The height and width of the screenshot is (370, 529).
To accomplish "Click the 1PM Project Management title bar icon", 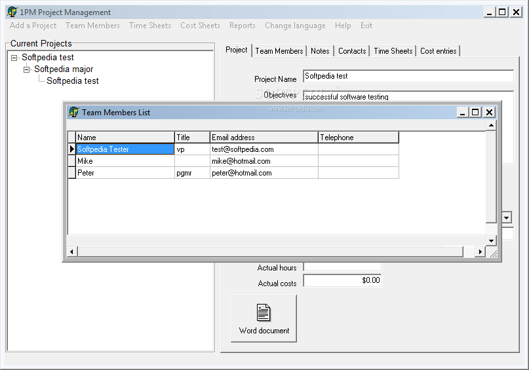I will [12, 12].
